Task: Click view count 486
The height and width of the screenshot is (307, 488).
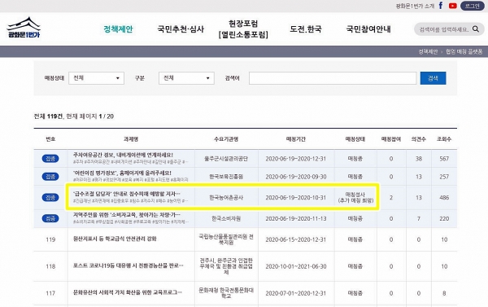Action: tap(444, 198)
